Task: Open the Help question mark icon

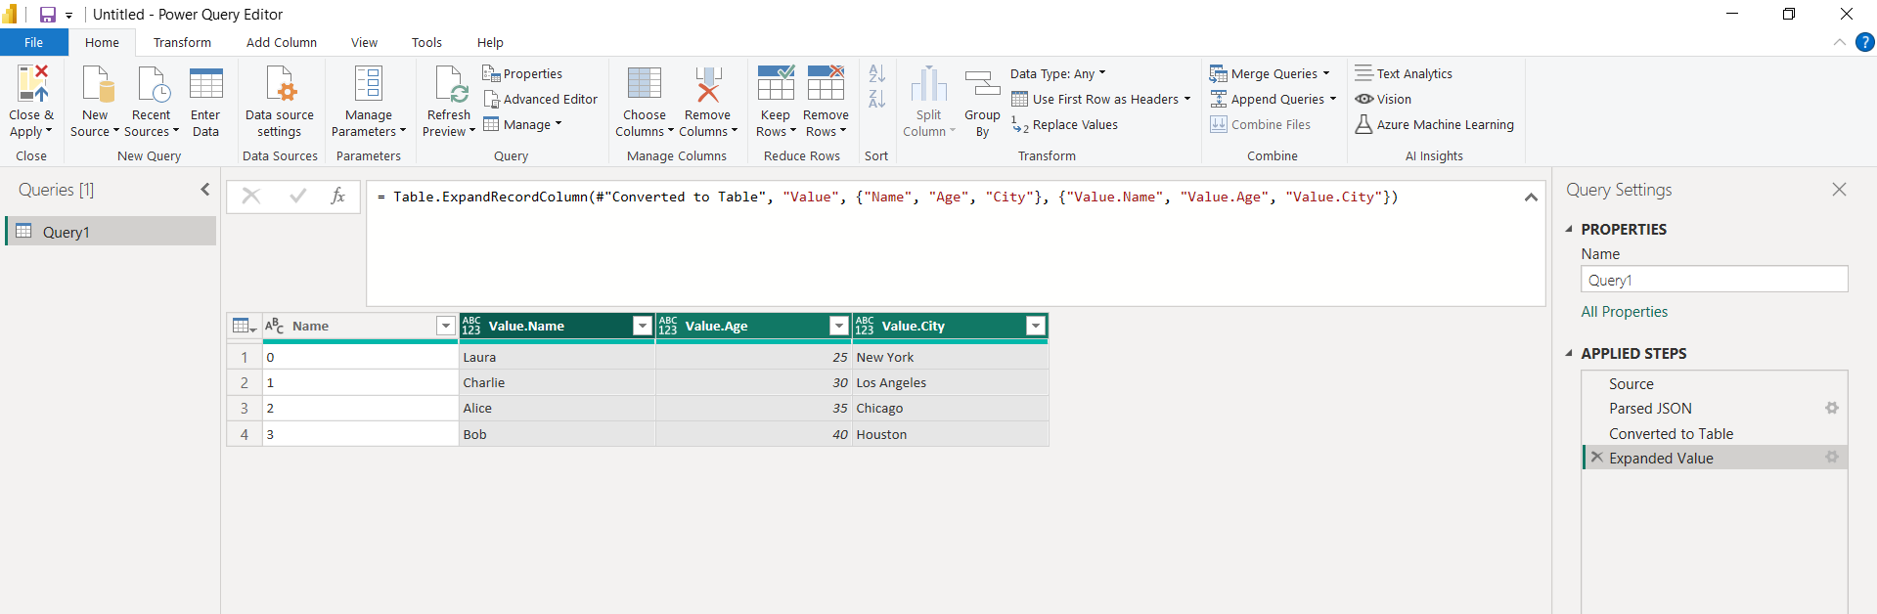Action: pos(1865,42)
